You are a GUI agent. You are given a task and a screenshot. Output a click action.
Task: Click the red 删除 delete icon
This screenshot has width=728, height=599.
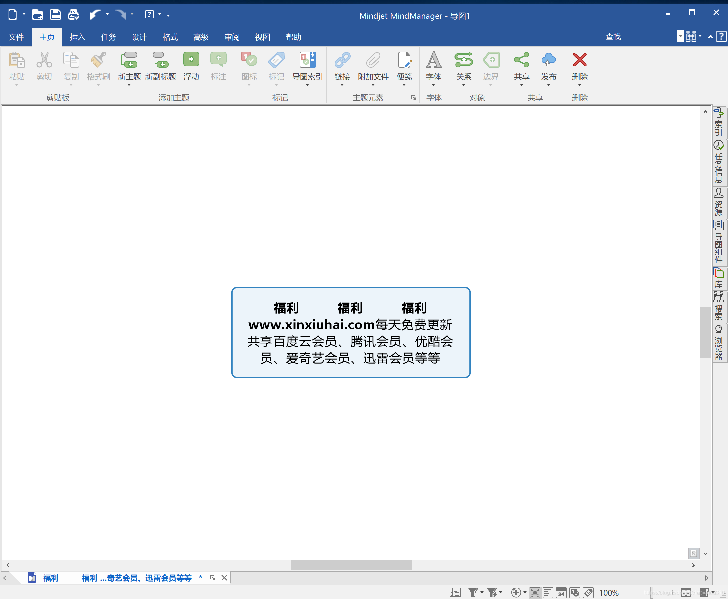(x=580, y=60)
